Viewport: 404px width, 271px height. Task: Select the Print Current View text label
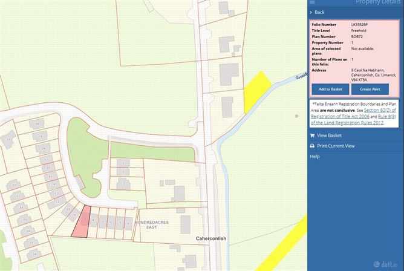pos(336,146)
